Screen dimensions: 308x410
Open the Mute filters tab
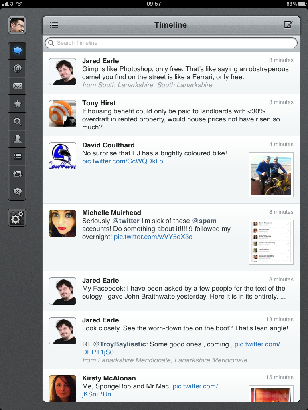point(17,191)
